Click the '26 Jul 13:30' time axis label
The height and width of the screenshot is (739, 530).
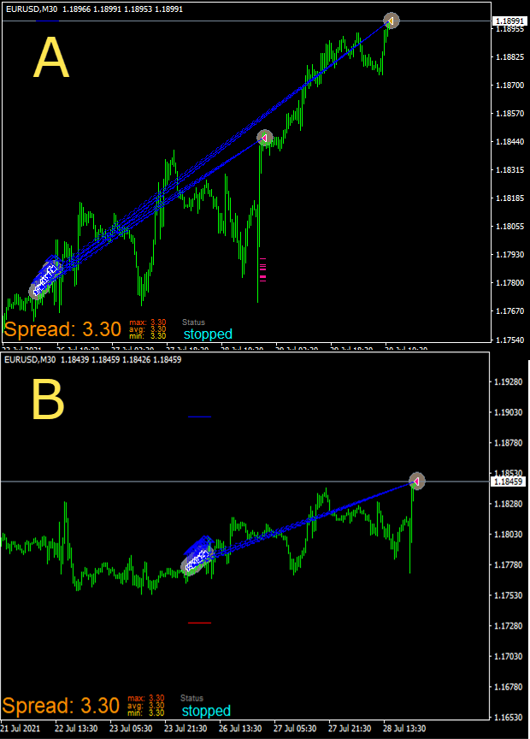240,729
